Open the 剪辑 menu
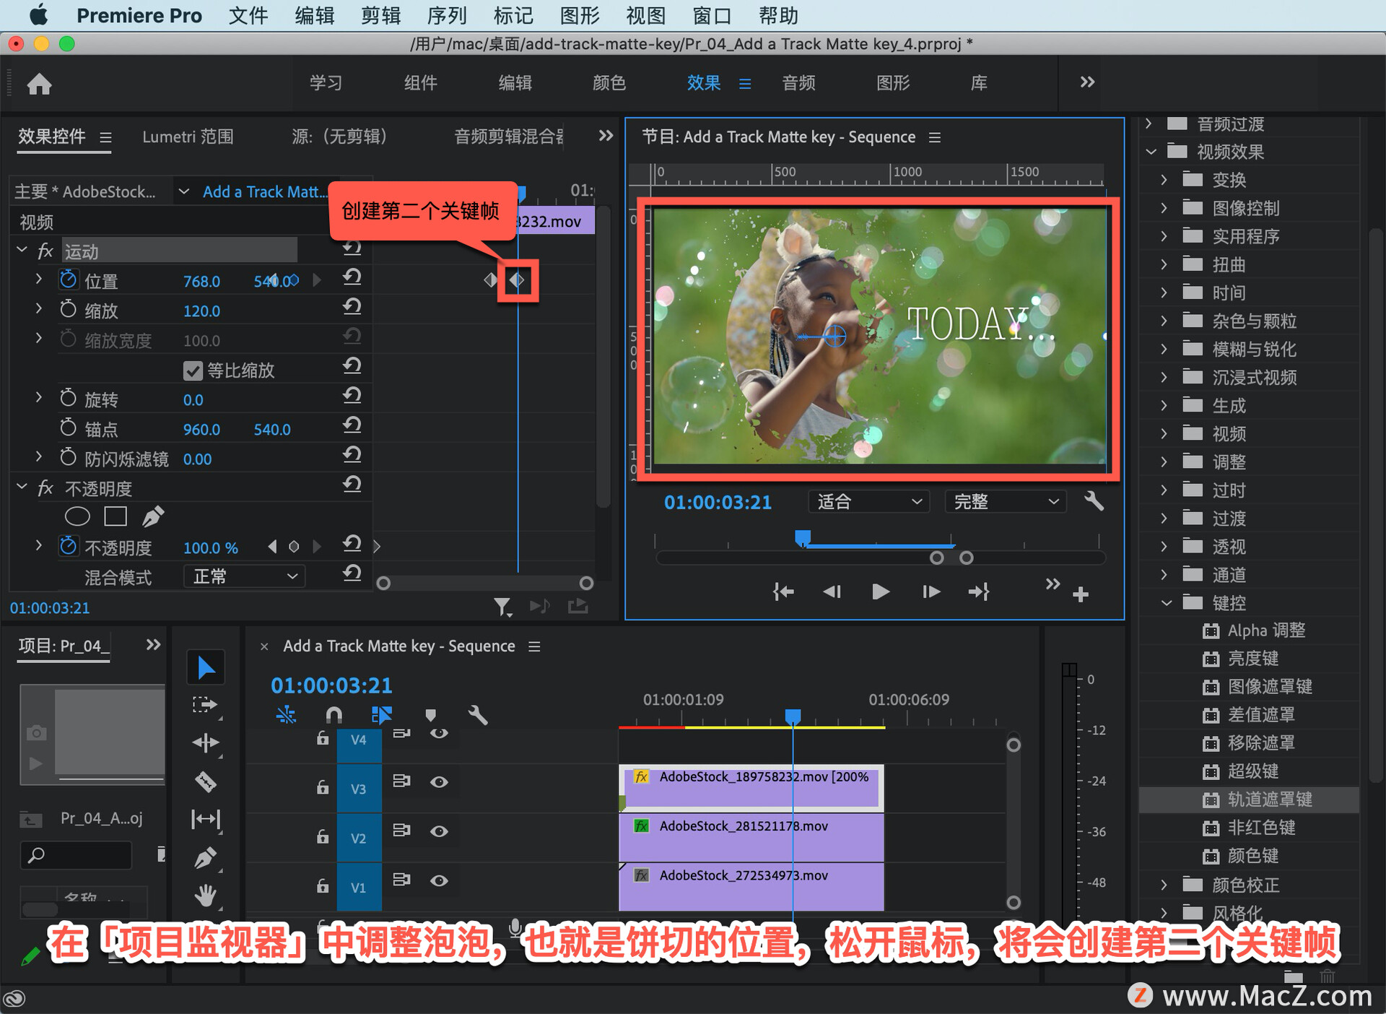Viewport: 1386px width, 1014px height. pyautogui.click(x=380, y=15)
